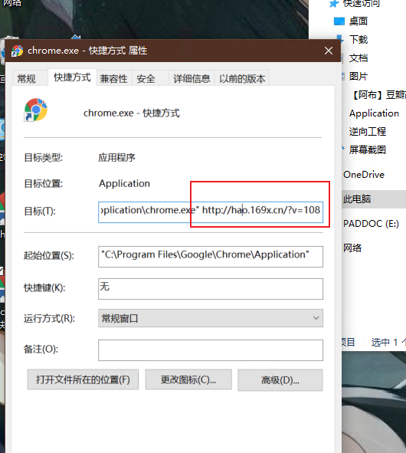
Task: Select the 桌面 folder icon in sidebar
Action: point(339,21)
